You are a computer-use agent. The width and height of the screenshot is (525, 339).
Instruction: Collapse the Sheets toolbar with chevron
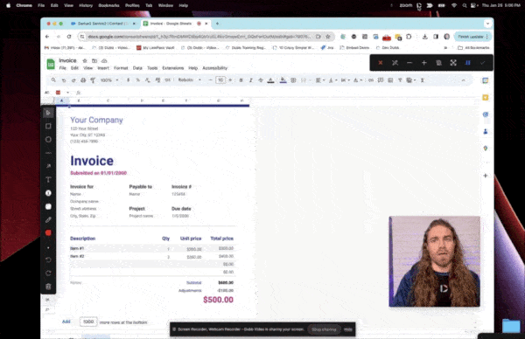click(464, 80)
